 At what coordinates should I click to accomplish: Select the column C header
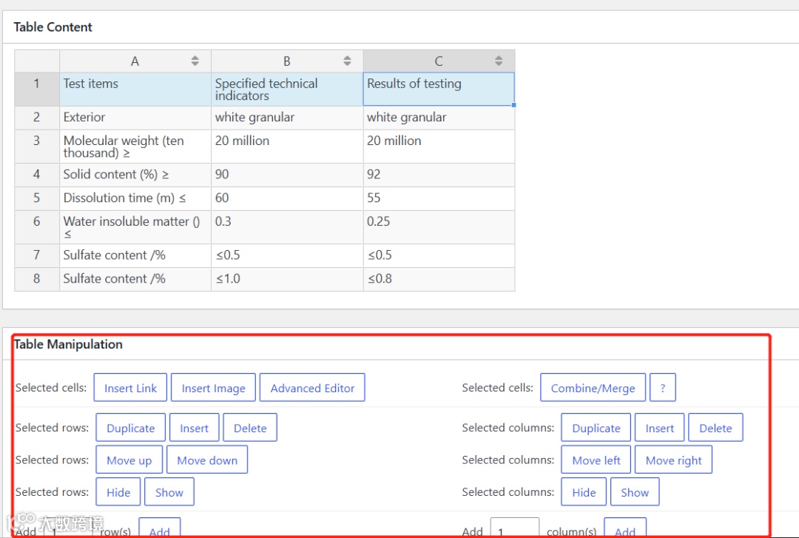pyautogui.click(x=439, y=61)
